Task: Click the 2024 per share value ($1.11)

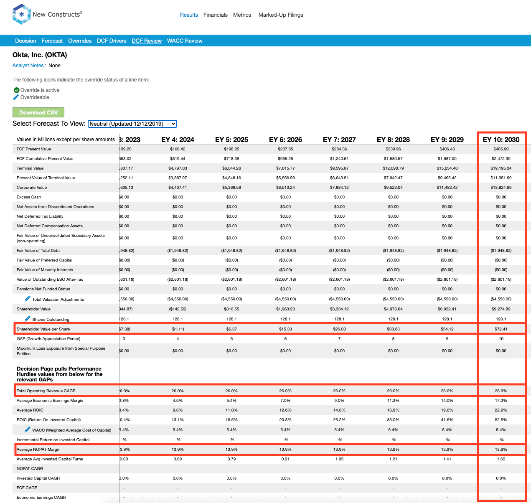Action: coord(178,329)
